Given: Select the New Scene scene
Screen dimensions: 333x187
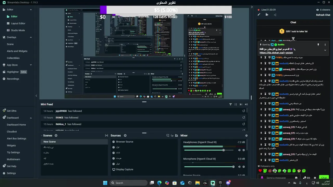Looking at the screenshot, I should [74, 142].
